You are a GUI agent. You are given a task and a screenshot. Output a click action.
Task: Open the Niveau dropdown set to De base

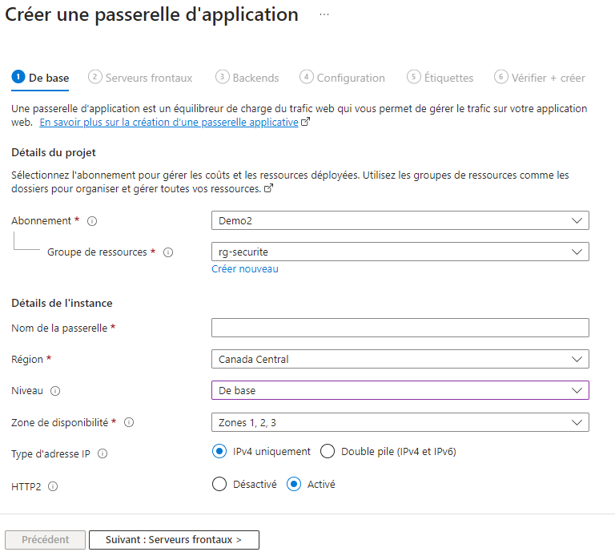400,390
